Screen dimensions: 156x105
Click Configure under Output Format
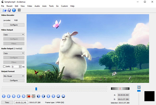pyautogui.click(x=14, y=80)
